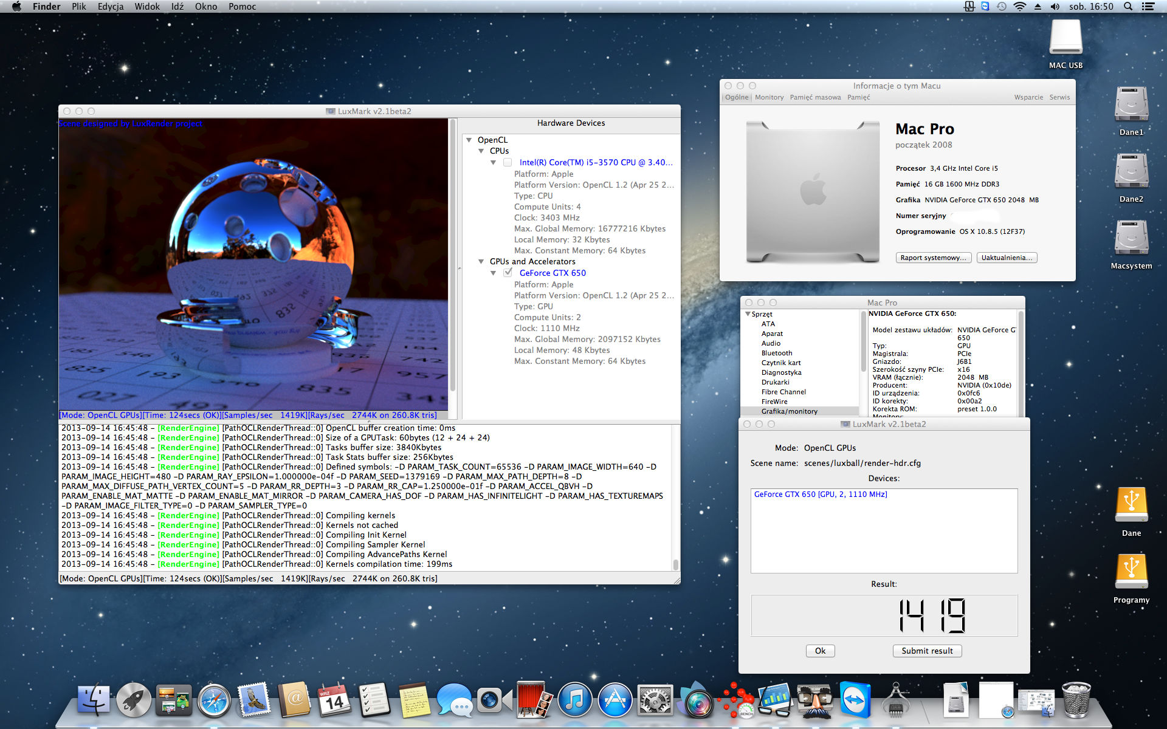Viewport: 1167px width, 729px height.
Task: Open Messages speech bubble icon
Action: pos(455,700)
